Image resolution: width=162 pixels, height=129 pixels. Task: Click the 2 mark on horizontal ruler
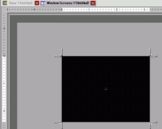click(117, 10)
